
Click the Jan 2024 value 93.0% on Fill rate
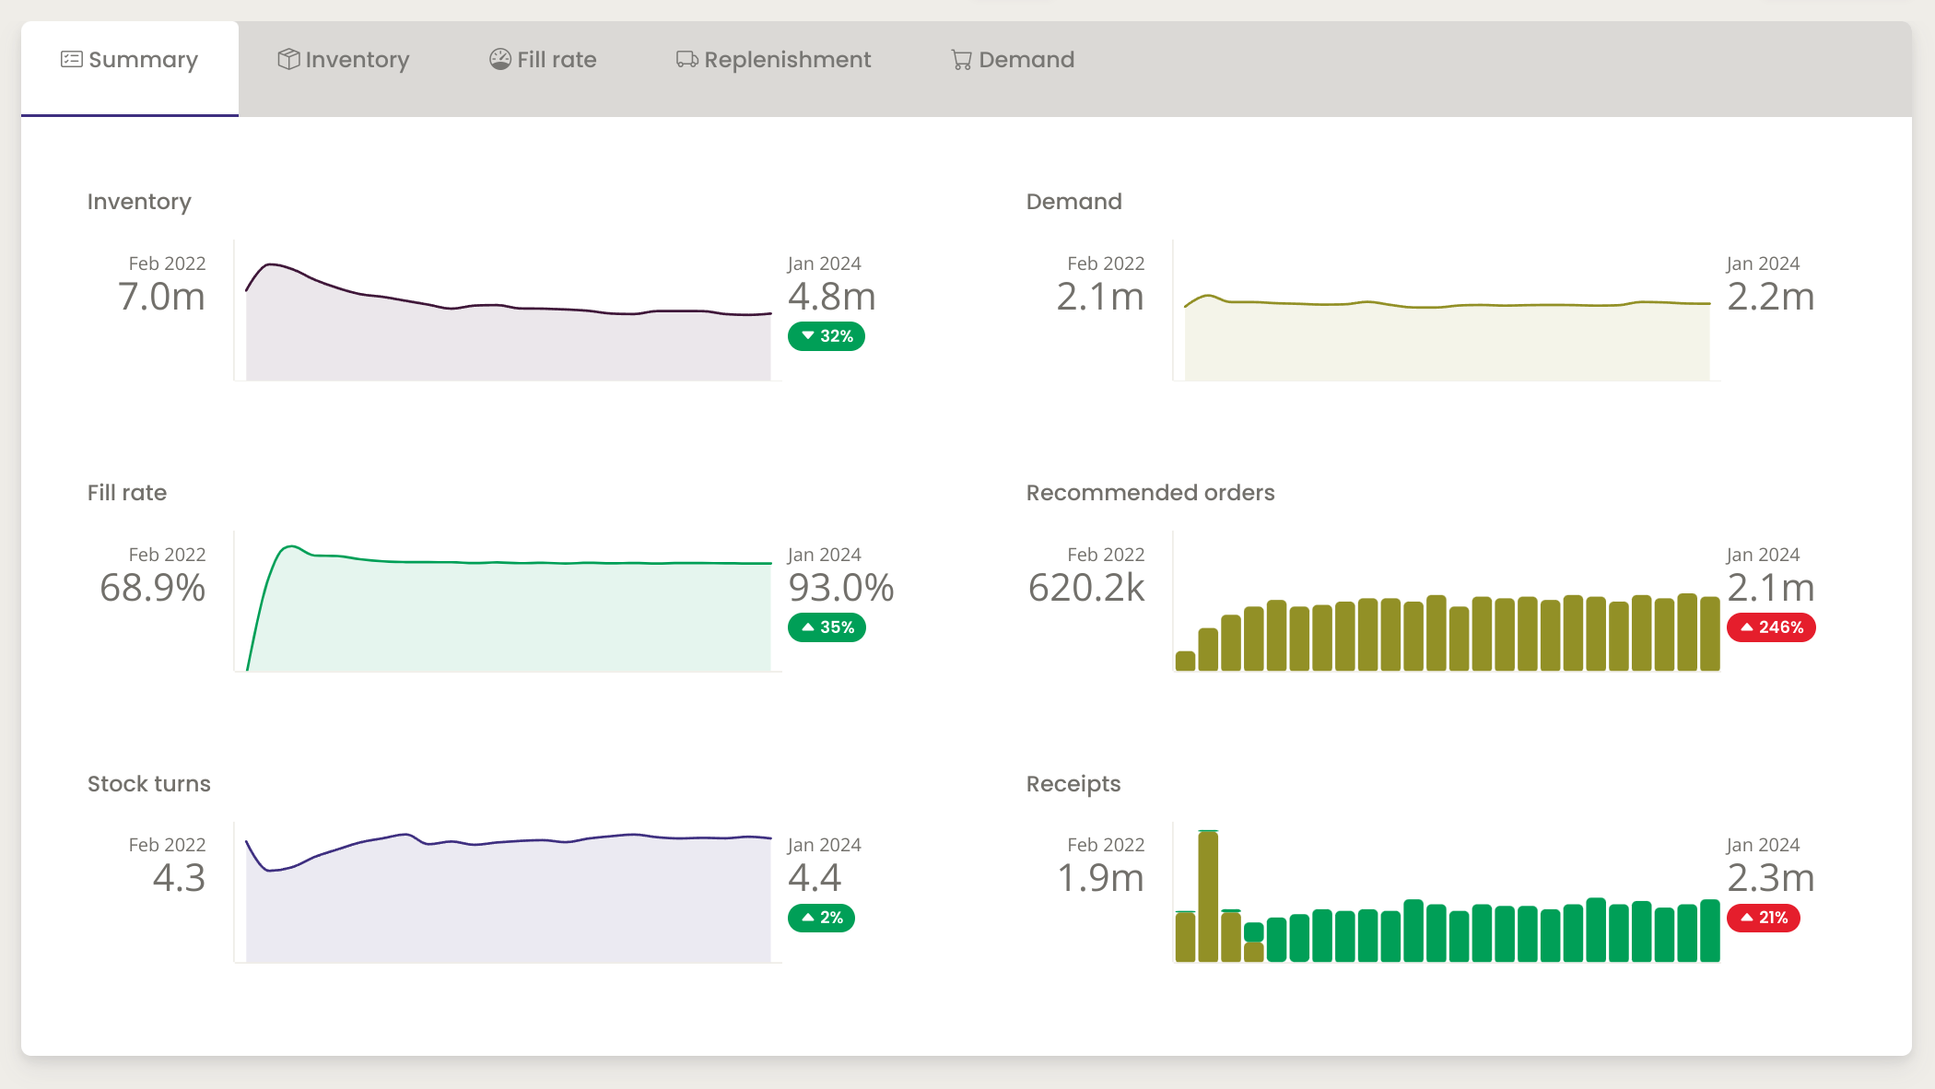tap(840, 587)
